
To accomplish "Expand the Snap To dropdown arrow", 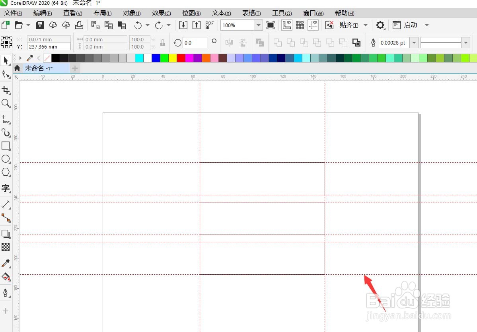I will (366, 25).
